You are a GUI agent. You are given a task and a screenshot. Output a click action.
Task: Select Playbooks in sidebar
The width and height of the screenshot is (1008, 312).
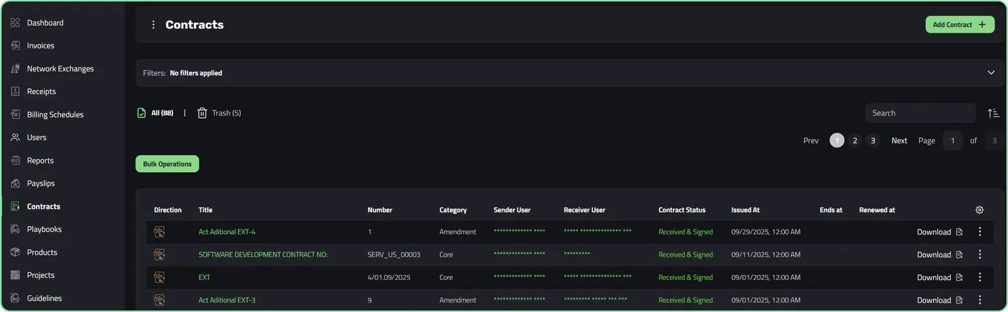pyautogui.click(x=44, y=229)
